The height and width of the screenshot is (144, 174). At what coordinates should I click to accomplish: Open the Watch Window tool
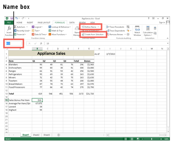[x=137, y=31]
